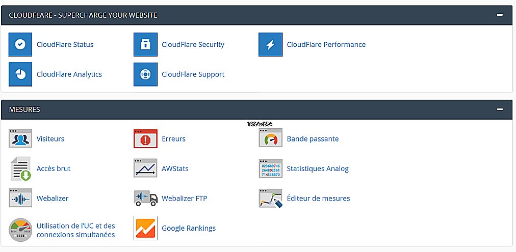The image size is (516, 252).
Task: Open the Éditeur de mesures link
Action: point(318,199)
